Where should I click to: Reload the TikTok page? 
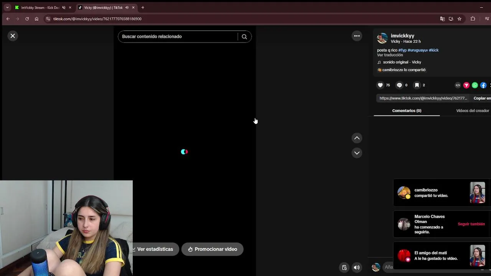(x=27, y=19)
